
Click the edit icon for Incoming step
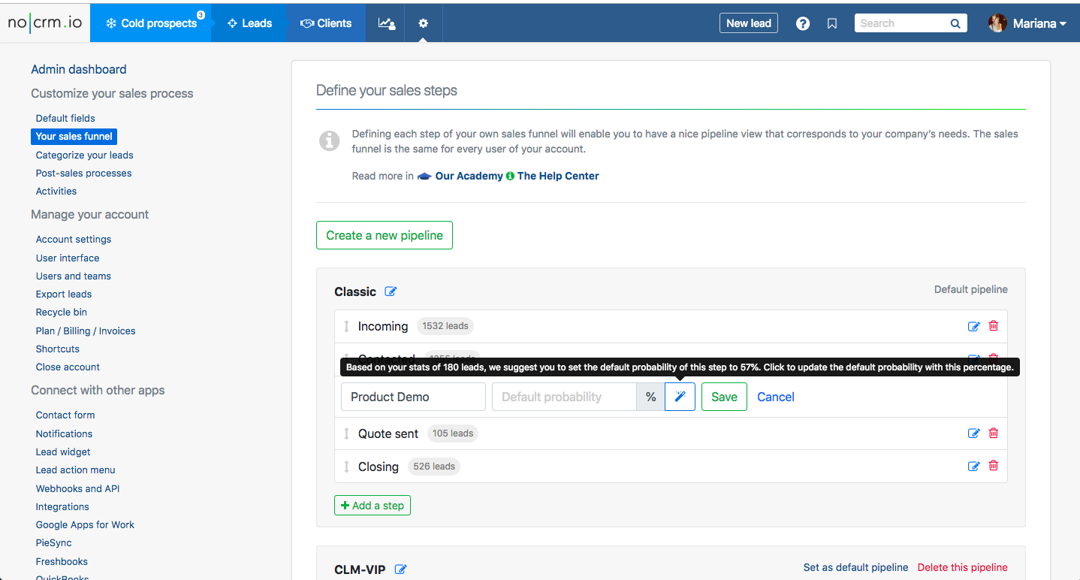click(x=973, y=326)
